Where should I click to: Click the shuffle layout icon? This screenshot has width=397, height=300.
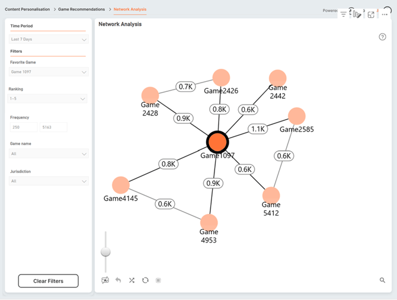point(132,280)
